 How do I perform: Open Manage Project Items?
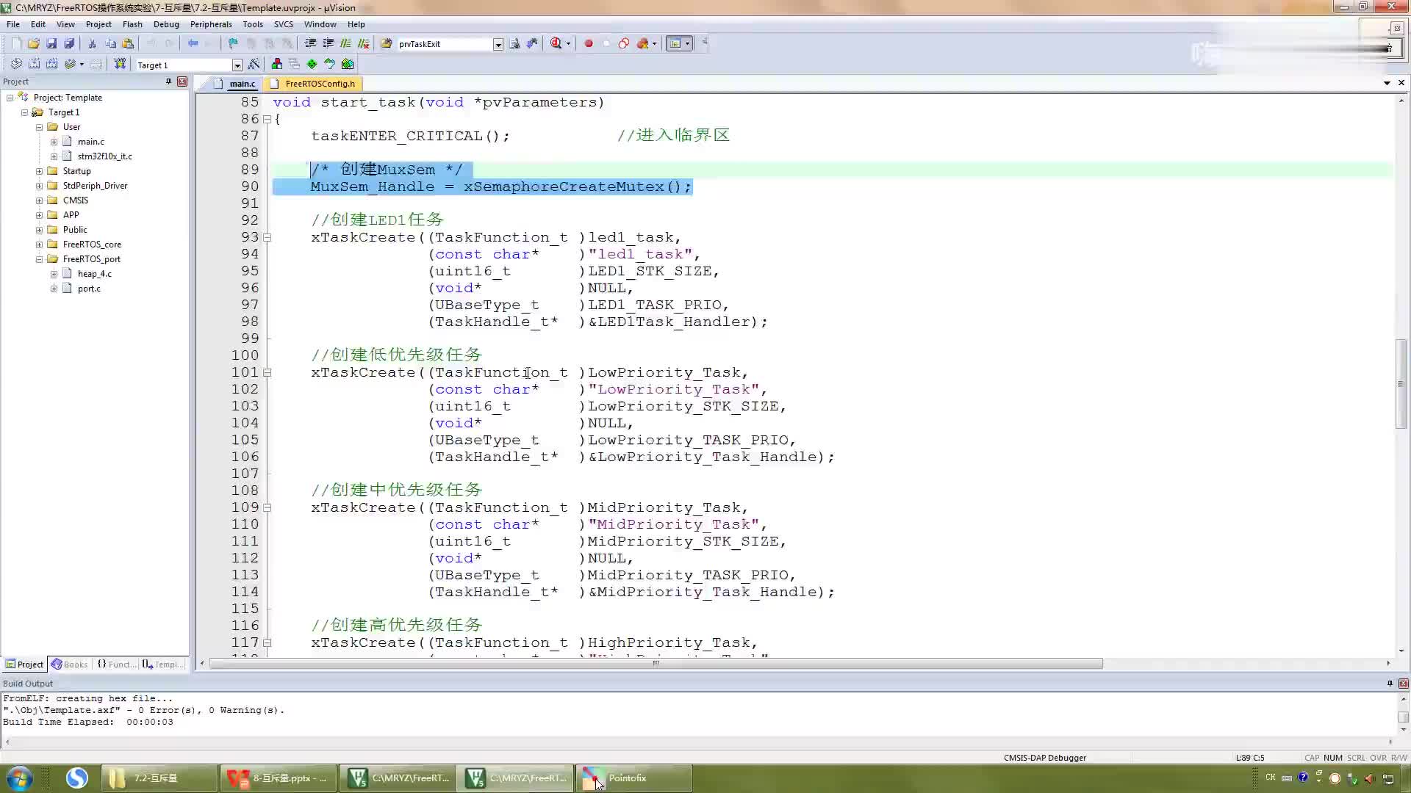pyautogui.click(x=276, y=64)
